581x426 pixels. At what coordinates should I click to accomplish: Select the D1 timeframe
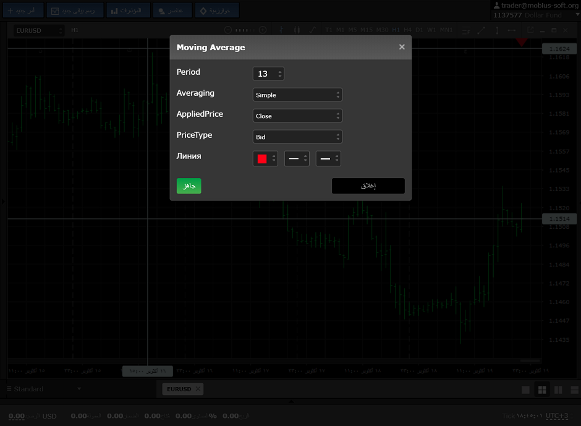click(x=419, y=30)
